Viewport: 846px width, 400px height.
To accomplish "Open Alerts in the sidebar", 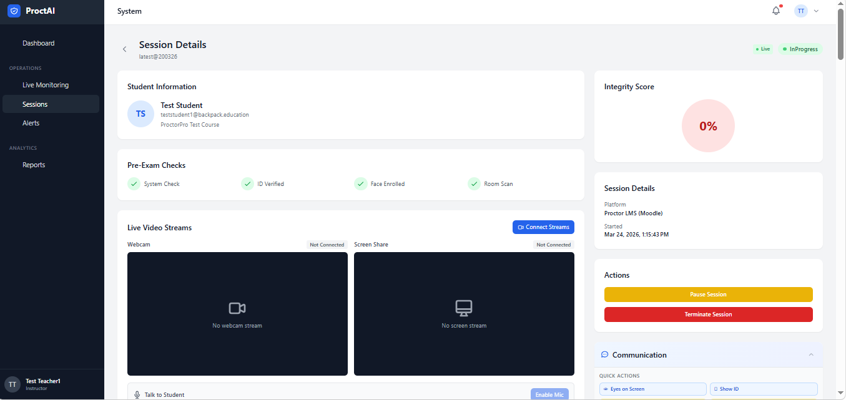I will click(x=51, y=123).
